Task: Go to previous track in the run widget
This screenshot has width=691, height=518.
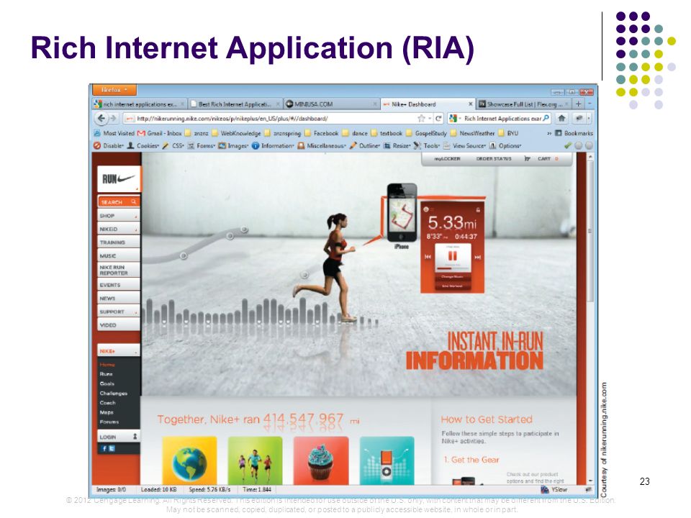Action: click(428, 257)
